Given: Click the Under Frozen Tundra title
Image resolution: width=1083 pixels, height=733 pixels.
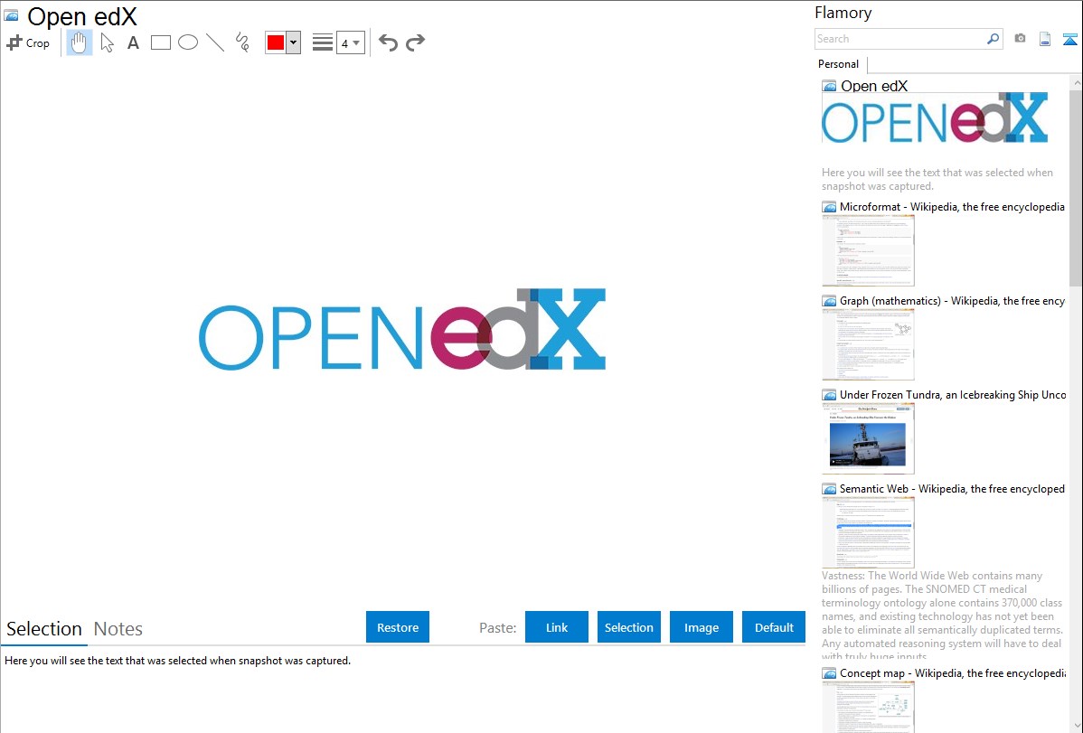Looking at the screenshot, I should (953, 394).
